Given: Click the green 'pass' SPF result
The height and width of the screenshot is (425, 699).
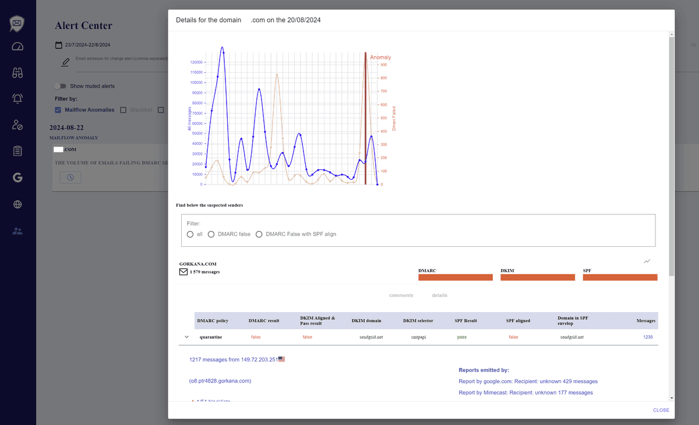Looking at the screenshot, I should [461, 337].
